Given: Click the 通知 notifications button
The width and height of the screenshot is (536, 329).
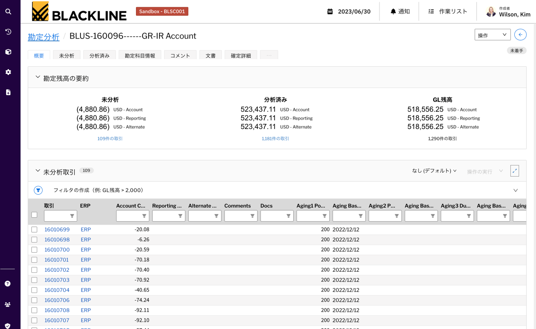Looking at the screenshot, I should (400, 11).
